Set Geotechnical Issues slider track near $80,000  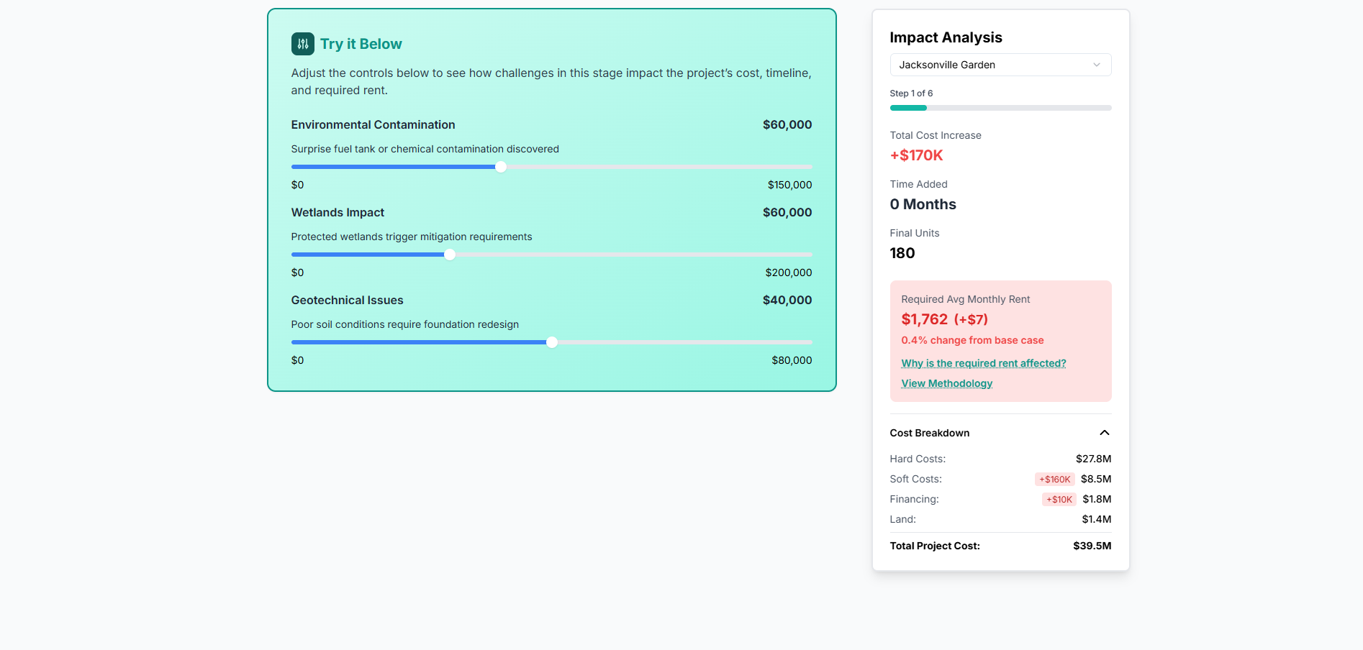pos(810,342)
